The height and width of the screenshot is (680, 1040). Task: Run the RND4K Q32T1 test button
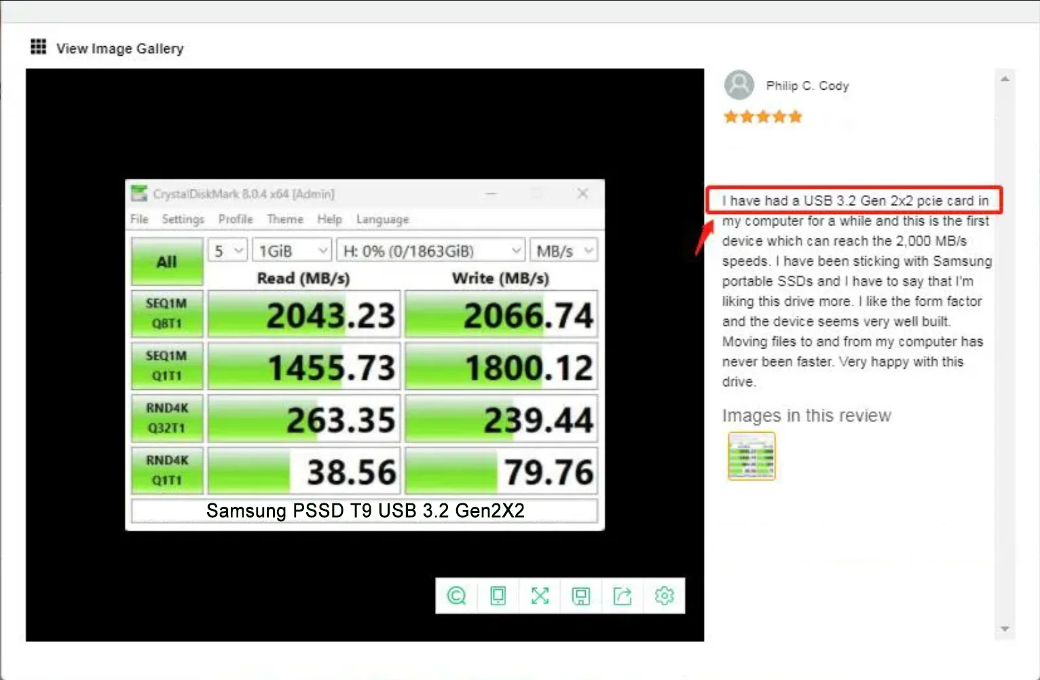167,418
